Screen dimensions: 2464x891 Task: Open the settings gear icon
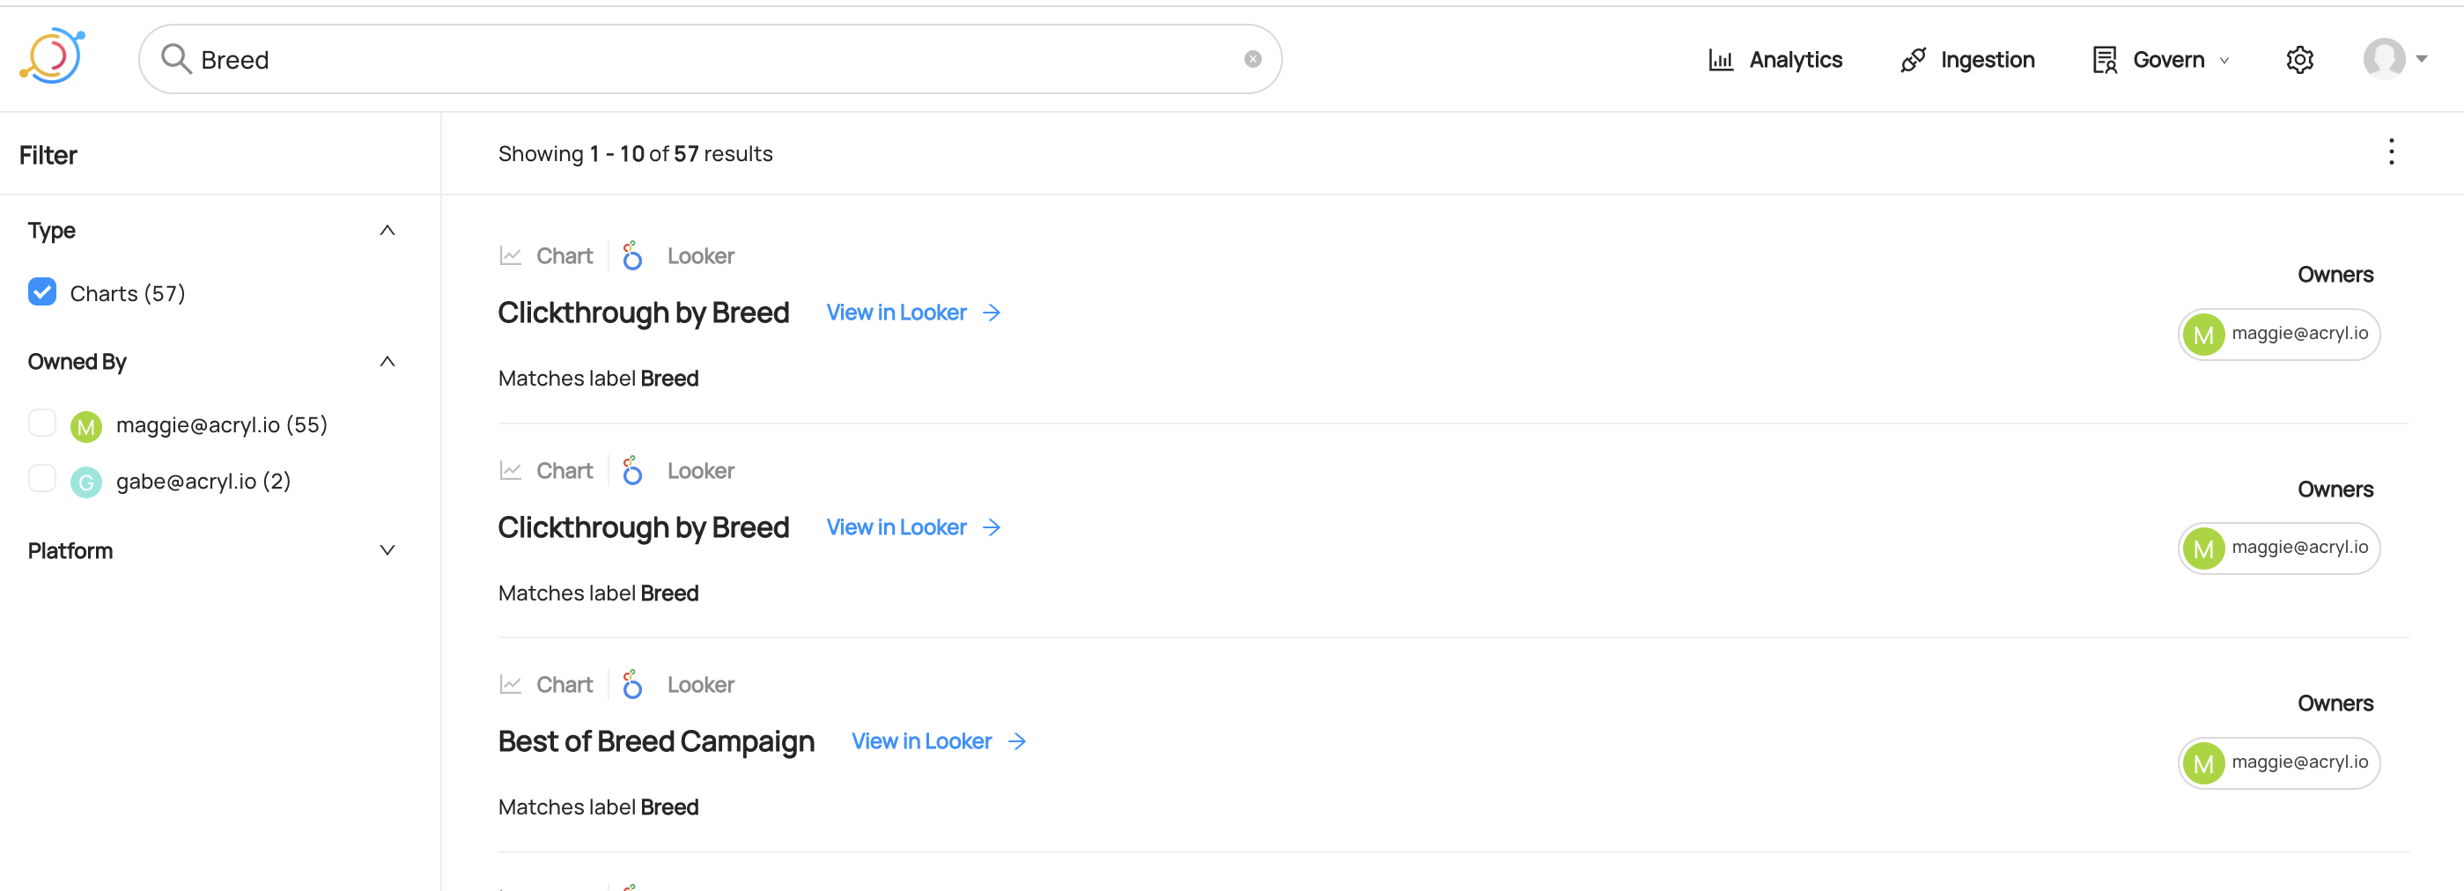click(x=2299, y=59)
